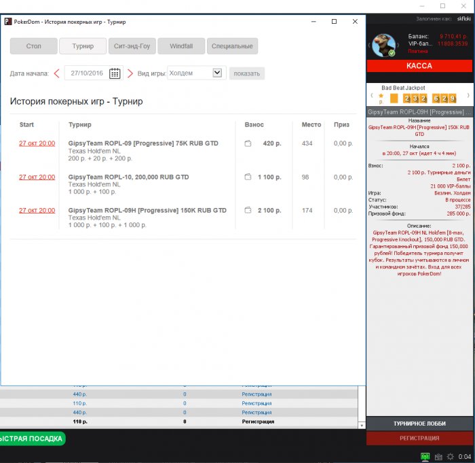Image resolution: width=475 pixels, height=463 pixels.
Task: Switch to the Windfall tab
Action: [x=181, y=46]
